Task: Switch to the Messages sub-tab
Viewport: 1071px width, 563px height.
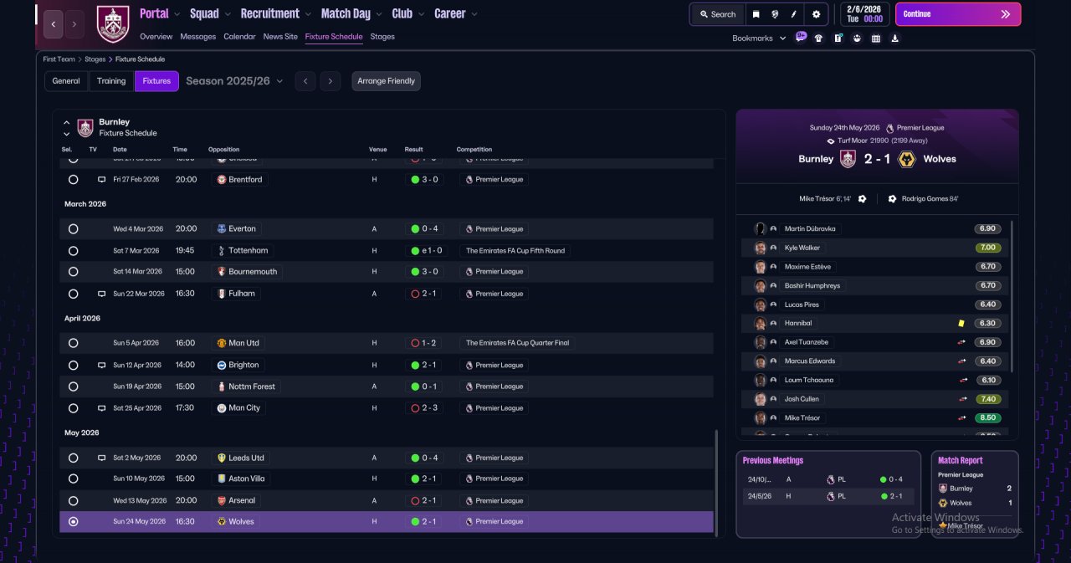Action: coord(197,37)
